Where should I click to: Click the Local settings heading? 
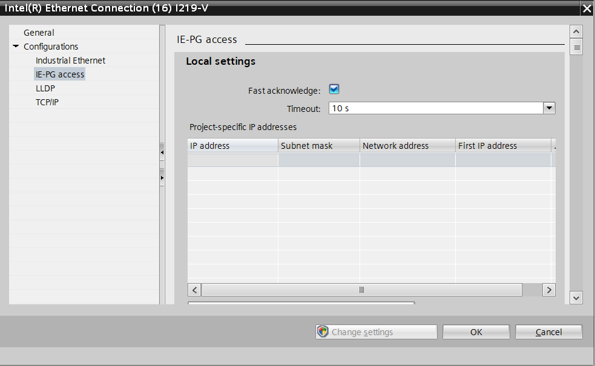[x=220, y=61]
